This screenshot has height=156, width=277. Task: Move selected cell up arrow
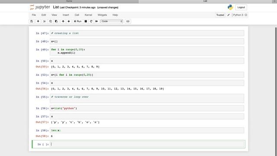point(63,21)
